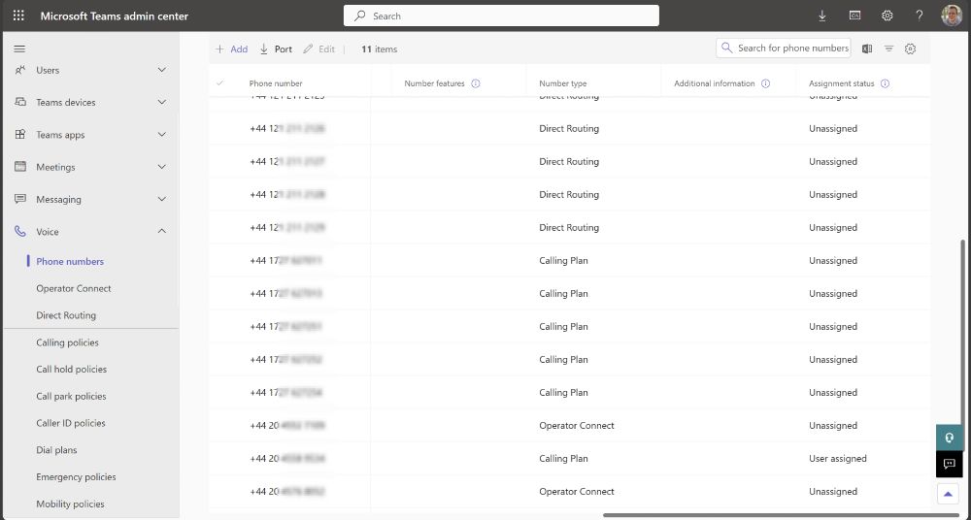Click the Meetings calendar sidebar icon
The width and height of the screenshot is (971, 520).
(19, 167)
